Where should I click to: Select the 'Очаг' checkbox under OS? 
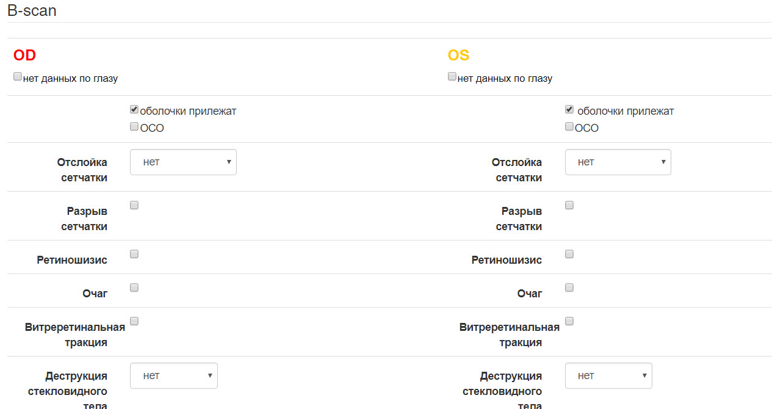569,288
